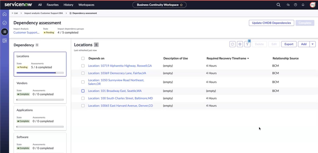Favorite Business Continuity Workspace with star

[181, 5]
